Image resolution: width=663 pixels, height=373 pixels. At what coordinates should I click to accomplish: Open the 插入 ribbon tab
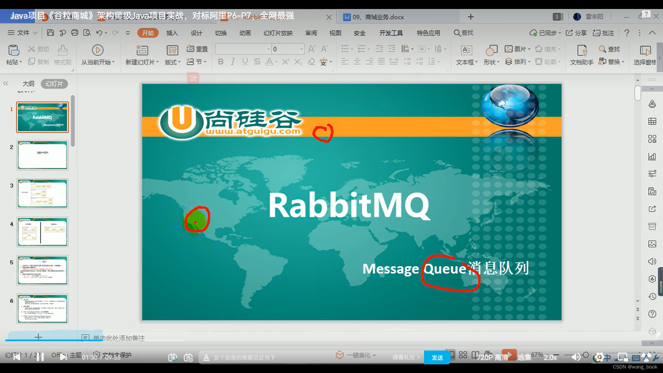[x=172, y=33]
